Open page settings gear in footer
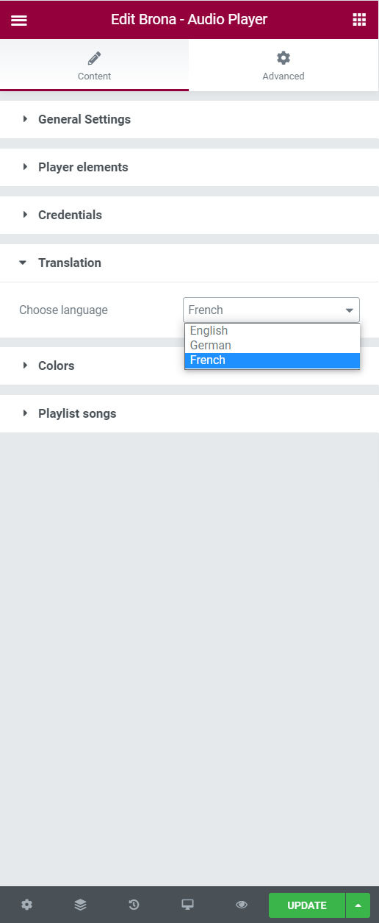The height and width of the screenshot is (923, 379). tap(27, 905)
